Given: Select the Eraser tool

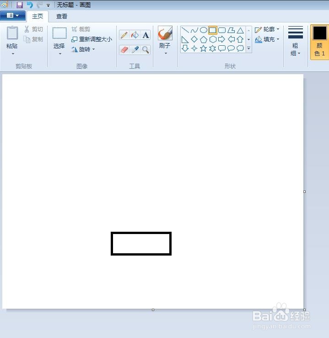Looking at the screenshot, I should (124, 50).
